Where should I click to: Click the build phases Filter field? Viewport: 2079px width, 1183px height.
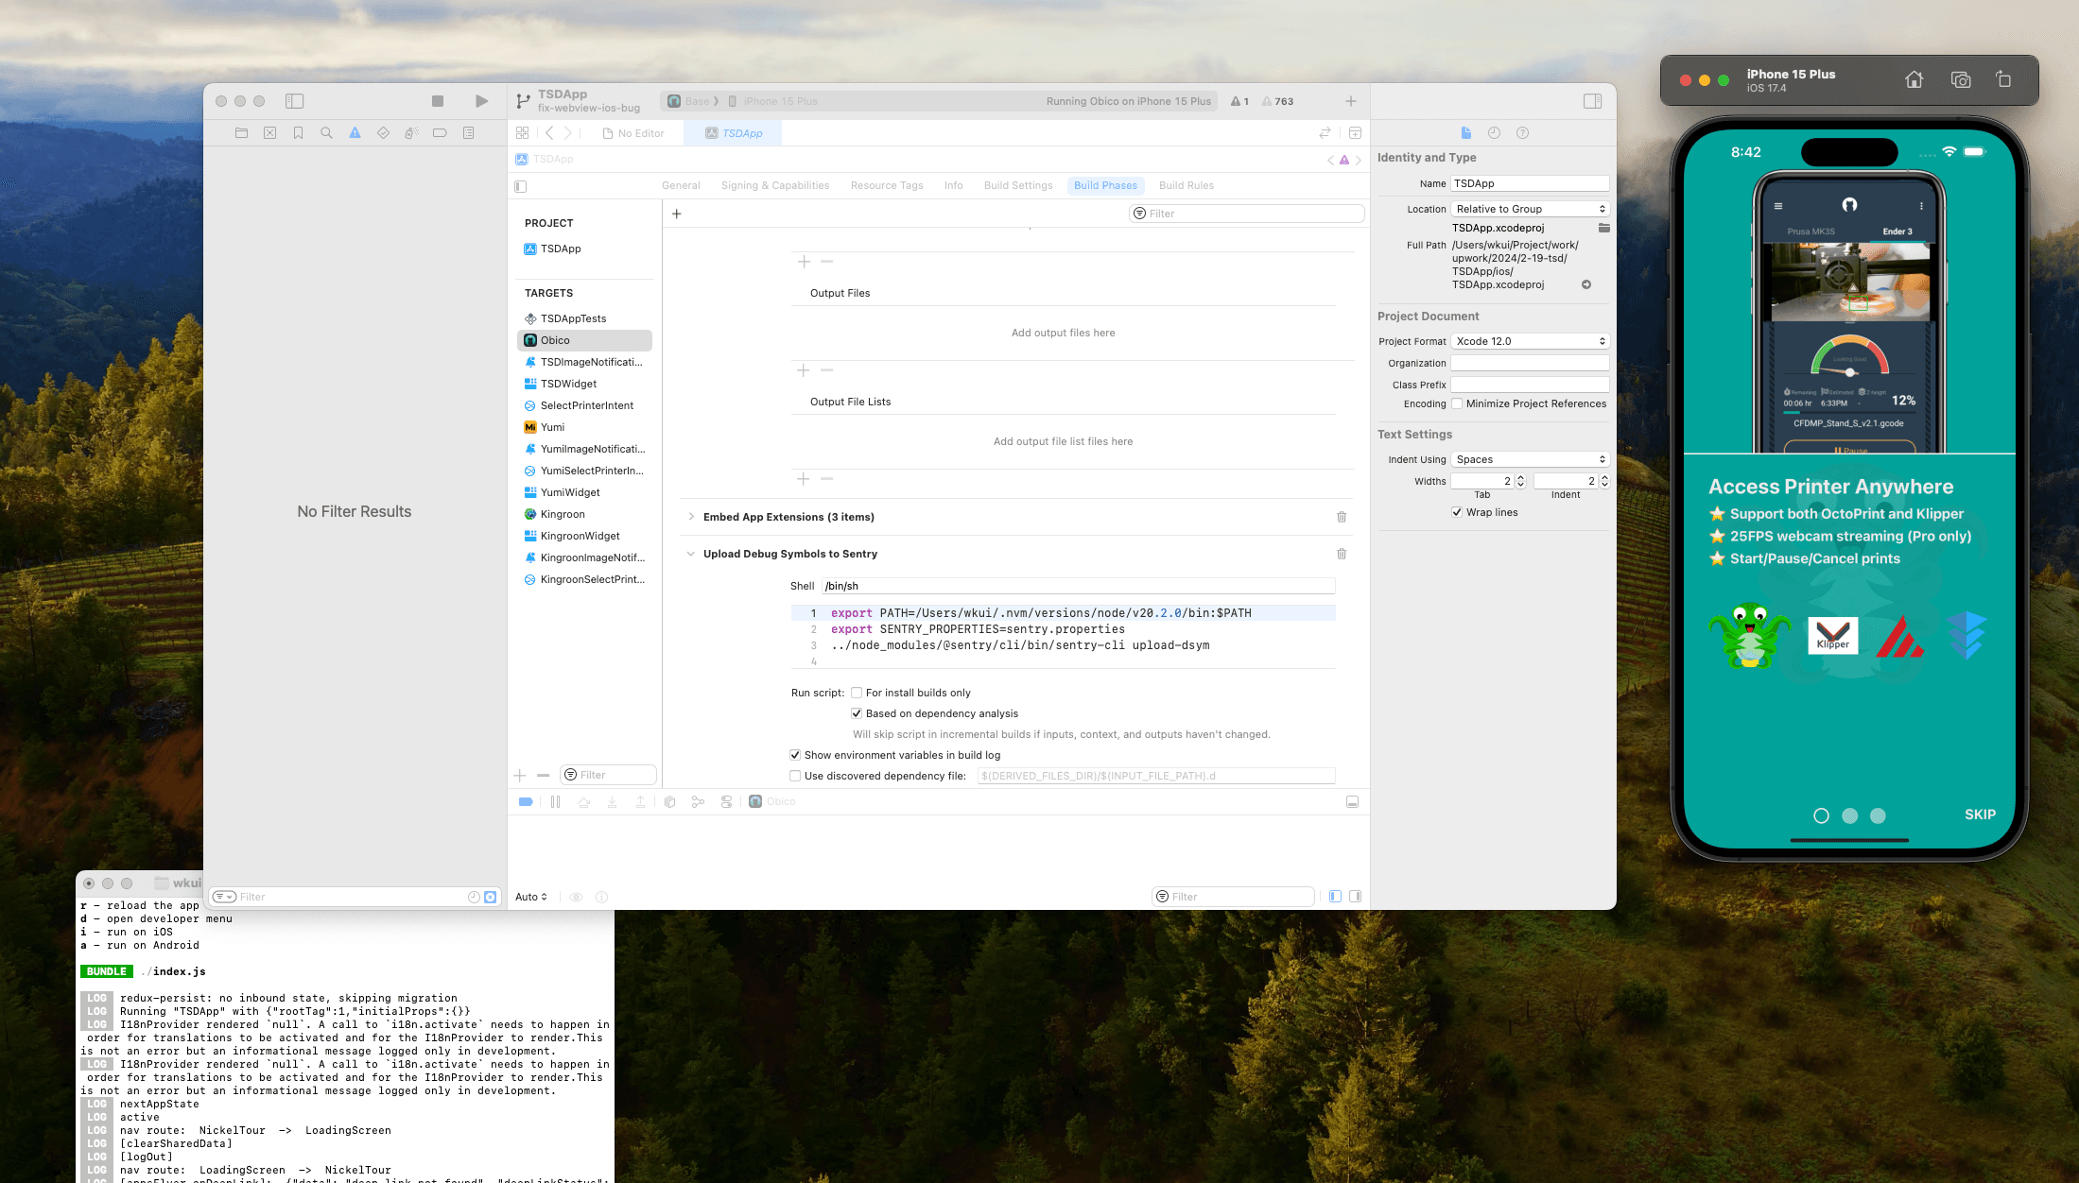click(1247, 214)
